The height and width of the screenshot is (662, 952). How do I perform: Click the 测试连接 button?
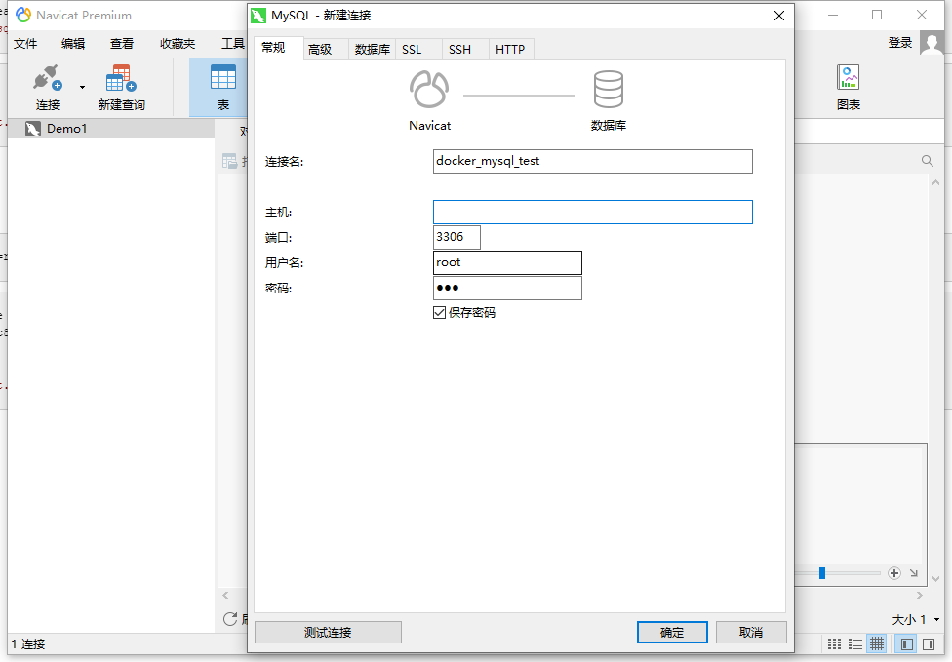[328, 633]
